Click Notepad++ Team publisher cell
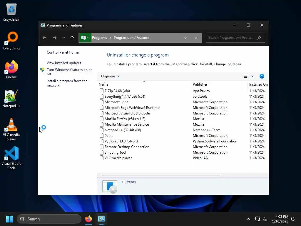Viewport: 301px width, 226px height. pos(206,130)
